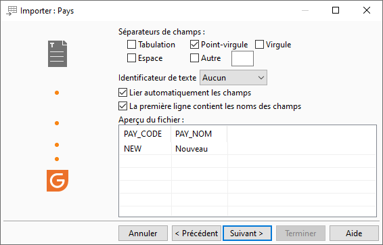The height and width of the screenshot is (245, 383).
Task: Uncheck the Point-virgule separator
Action: pos(194,45)
